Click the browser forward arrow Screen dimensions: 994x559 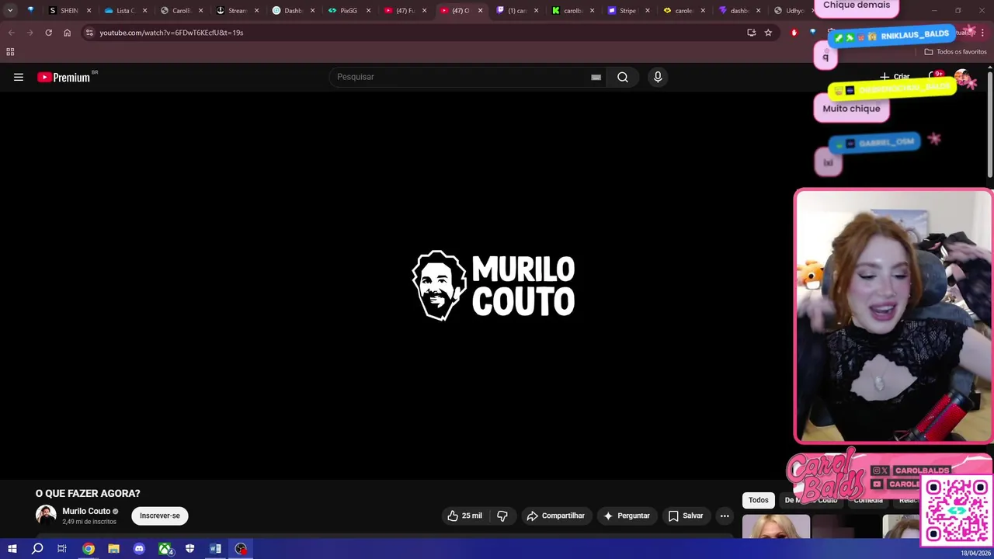tap(30, 33)
